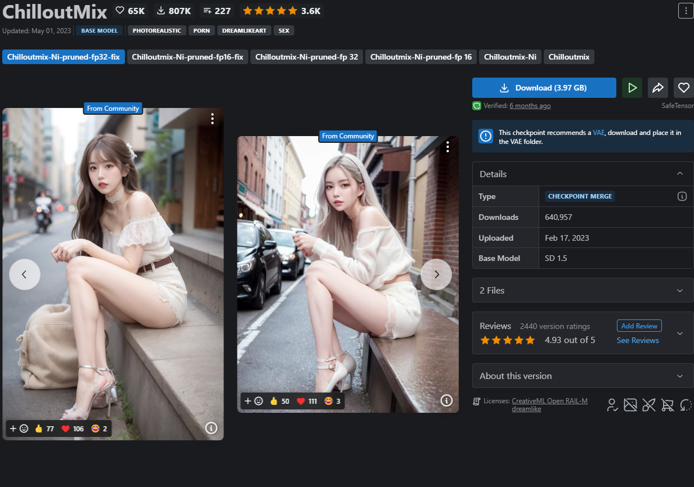Toggle thumbs up reaction showing 77
This screenshot has height=487, width=694.
44,429
